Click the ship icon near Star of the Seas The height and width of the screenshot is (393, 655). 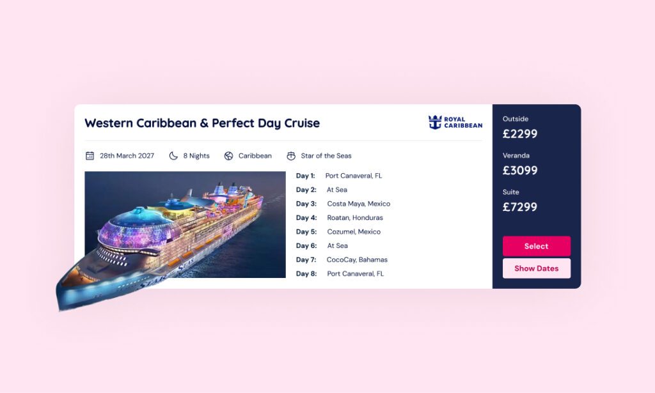coord(291,155)
